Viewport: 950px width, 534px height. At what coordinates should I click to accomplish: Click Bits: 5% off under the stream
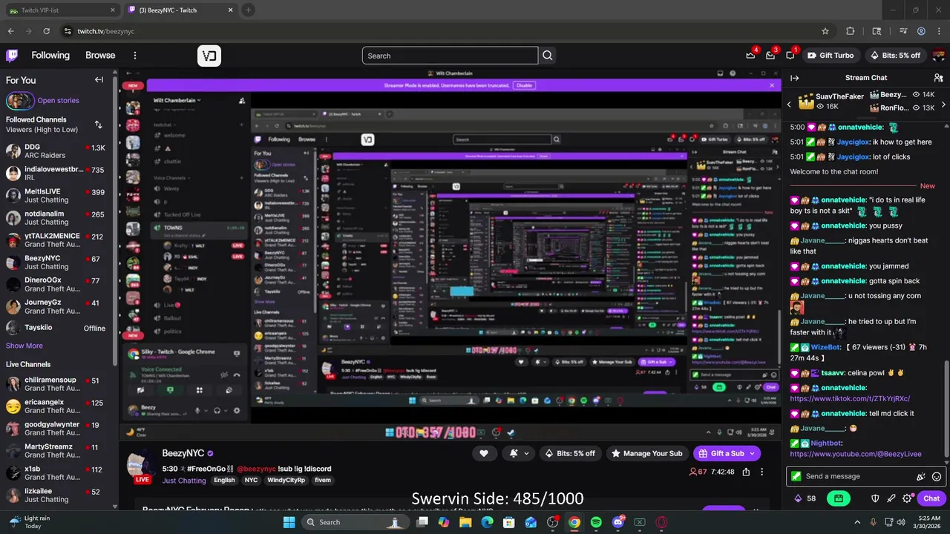point(570,453)
